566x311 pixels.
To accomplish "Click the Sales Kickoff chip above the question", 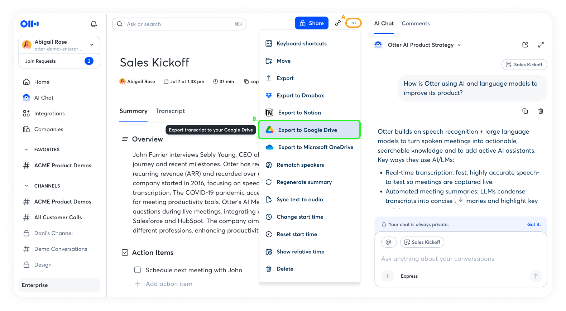I will (524, 64).
